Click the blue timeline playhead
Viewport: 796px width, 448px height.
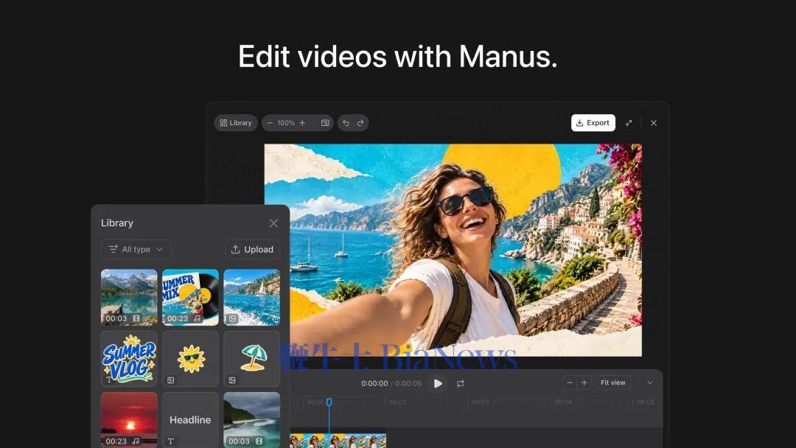tap(329, 402)
